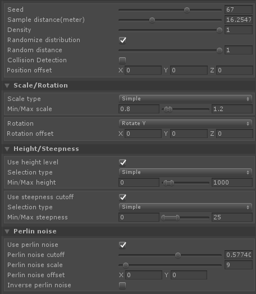Open the Scale type dropdown
This screenshot has height=294, width=256.
(x=185, y=99)
